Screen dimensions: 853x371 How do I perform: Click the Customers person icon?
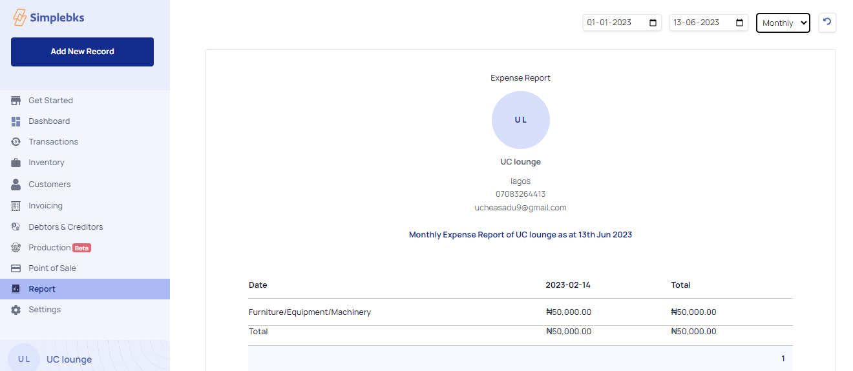16,185
